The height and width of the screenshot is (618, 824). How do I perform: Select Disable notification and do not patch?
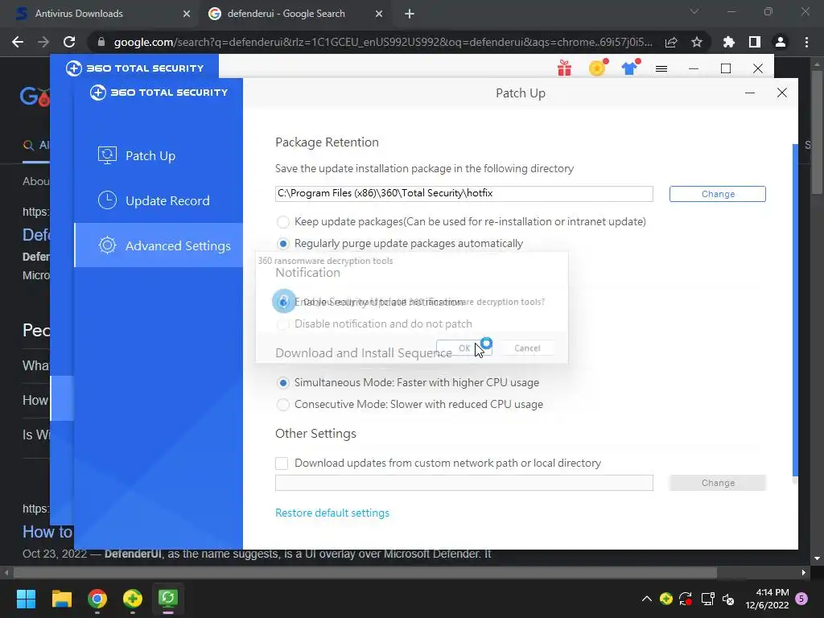click(x=283, y=323)
